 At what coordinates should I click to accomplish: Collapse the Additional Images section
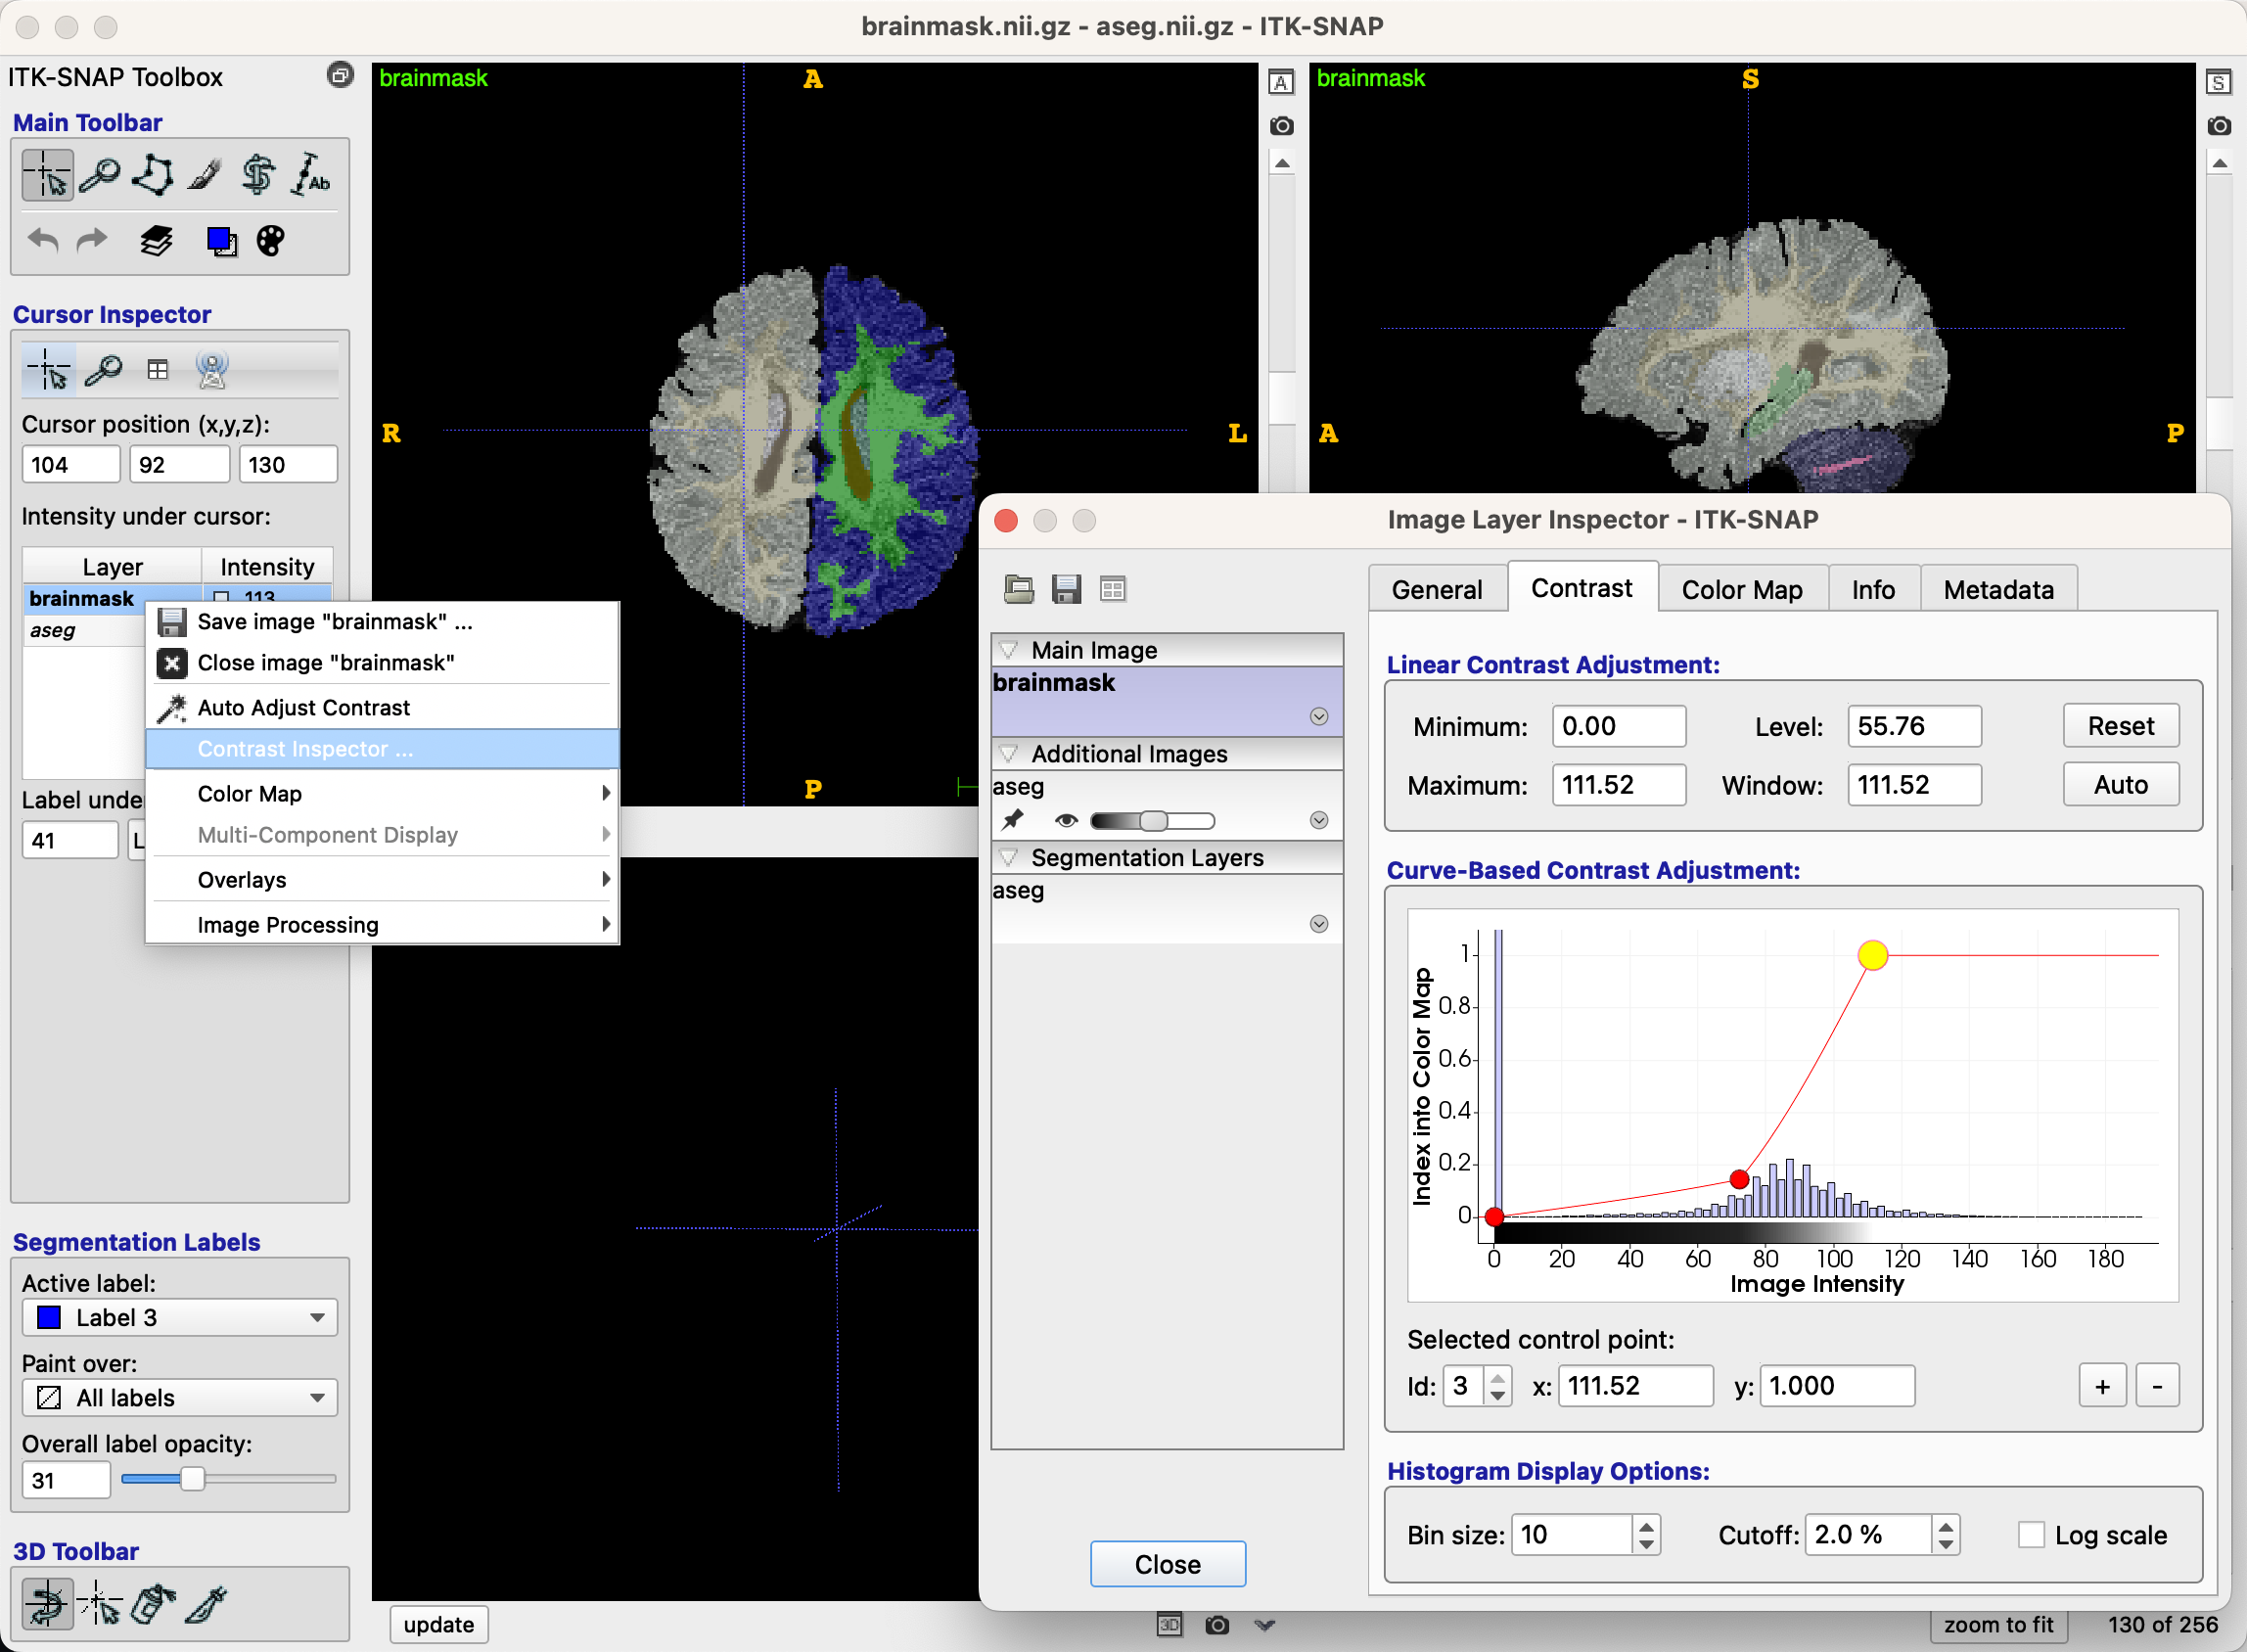tap(1010, 754)
